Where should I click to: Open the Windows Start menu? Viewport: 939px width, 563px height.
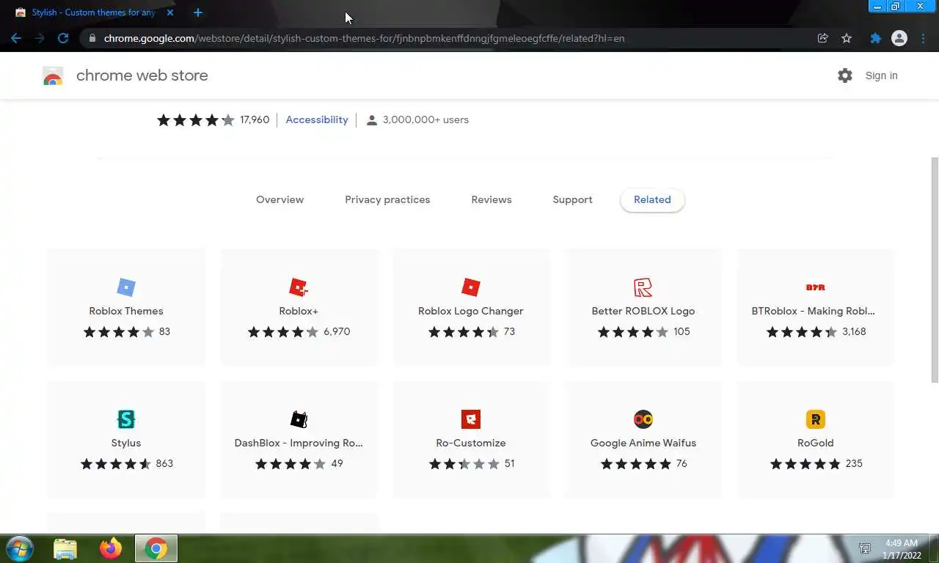(x=19, y=548)
